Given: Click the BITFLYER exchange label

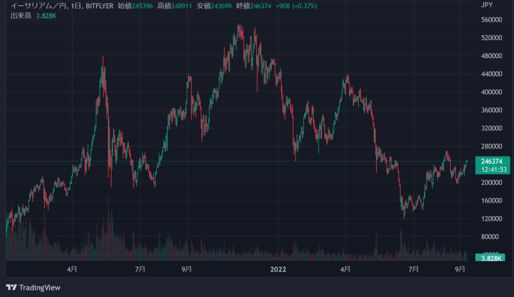Looking at the screenshot, I should (100, 6).
